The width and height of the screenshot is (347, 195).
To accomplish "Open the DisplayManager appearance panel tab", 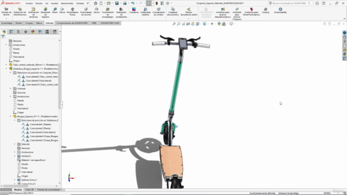I will [x=33, y=32].
